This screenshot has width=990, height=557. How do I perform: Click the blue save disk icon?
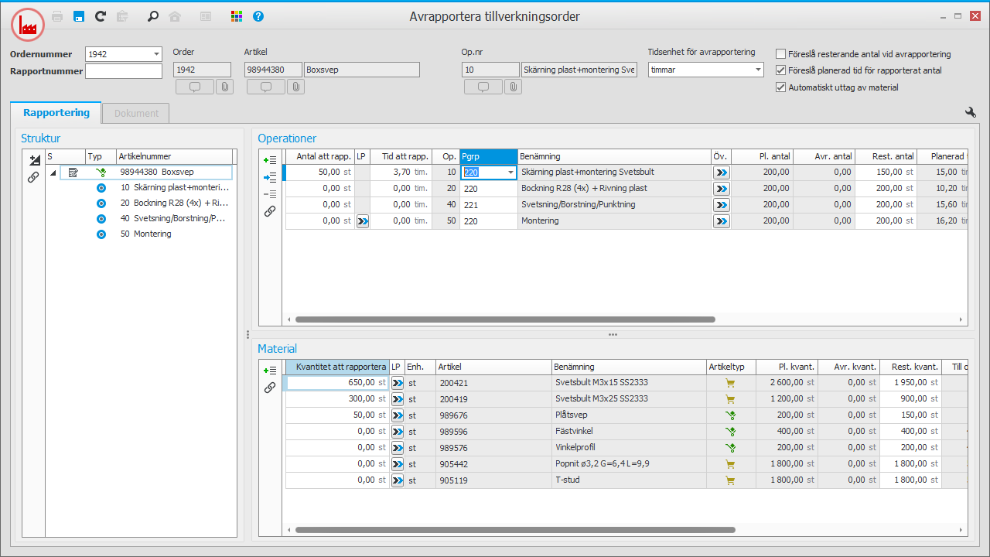coord(79,16)
